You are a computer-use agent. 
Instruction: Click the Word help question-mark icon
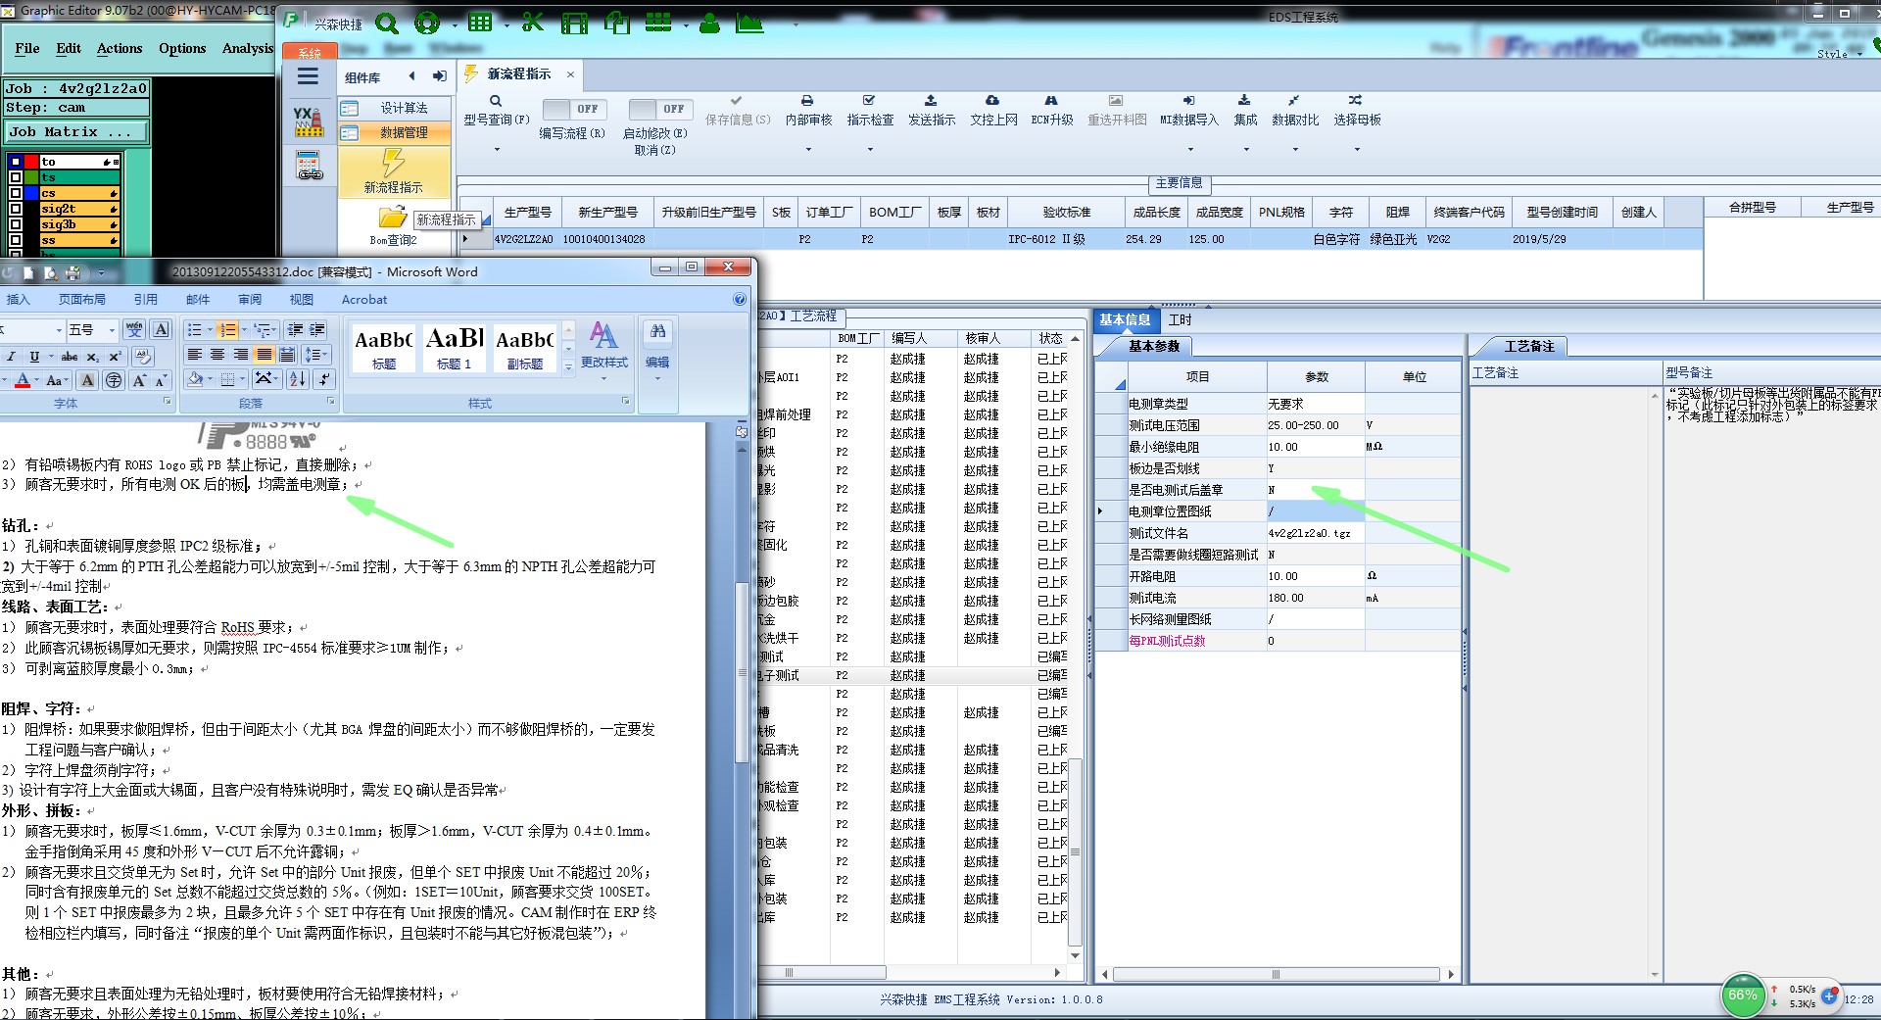[x=740, y=300]
